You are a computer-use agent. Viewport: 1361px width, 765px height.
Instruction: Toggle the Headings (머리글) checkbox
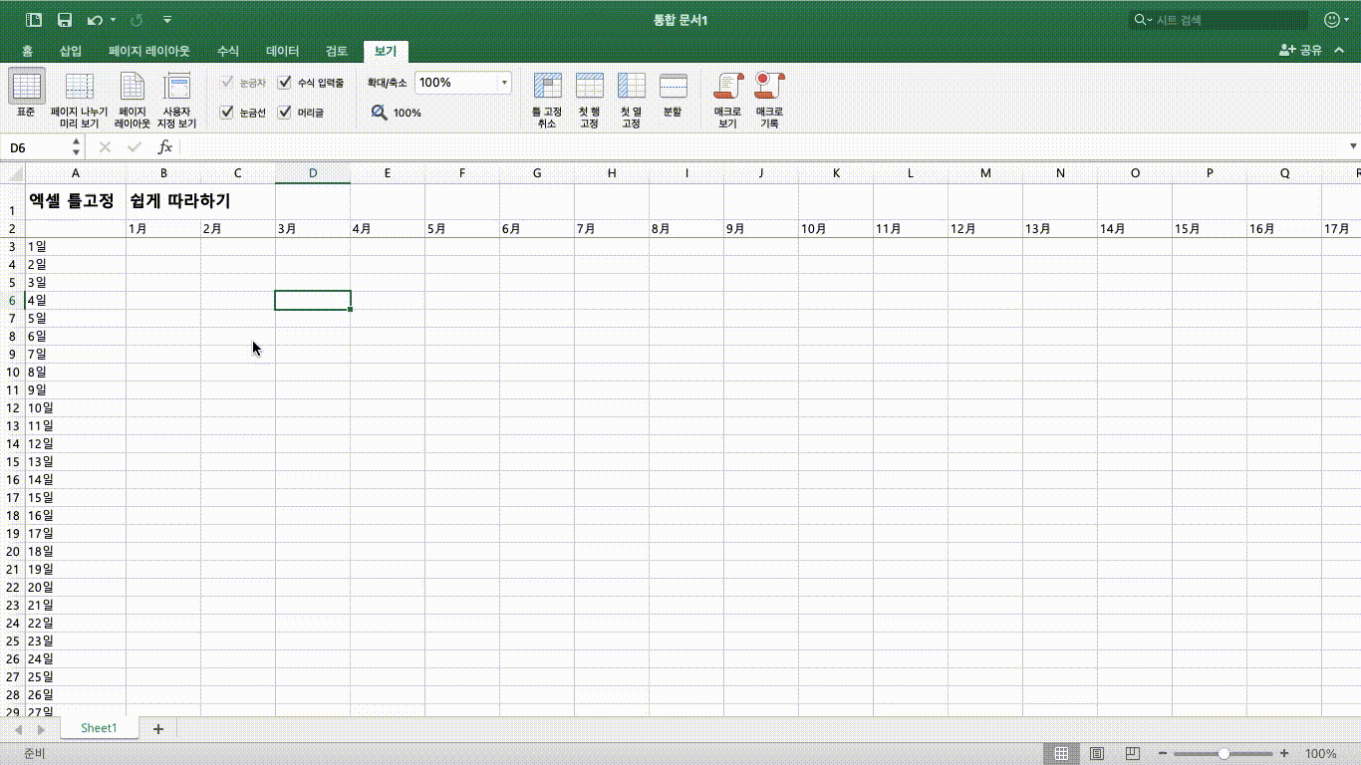(285, 113)
